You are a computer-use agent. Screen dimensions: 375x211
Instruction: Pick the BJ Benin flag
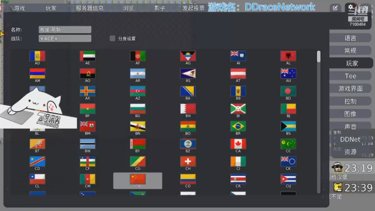point(288,109)
